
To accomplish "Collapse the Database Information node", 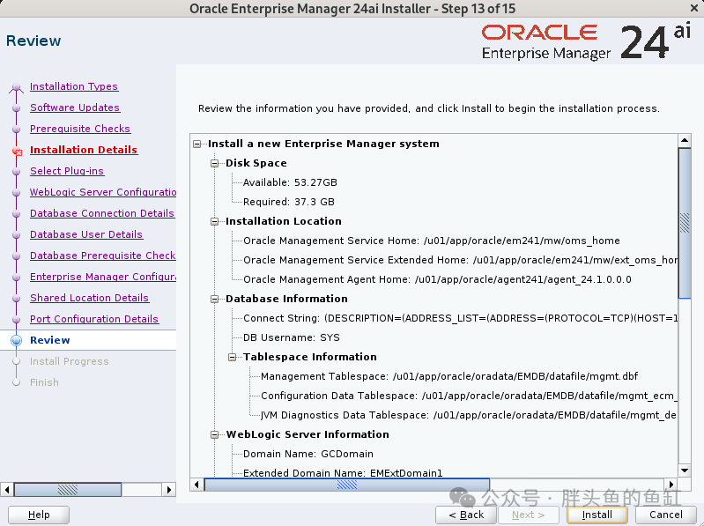I will click(x=215, y=300).
